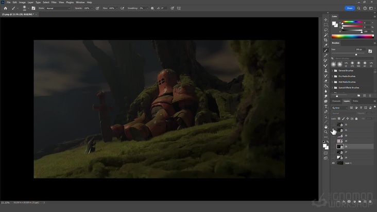Image resolution: width=377 pixels, height=212 pixels.
Task: Select the Zoom tool
Action: click(326, 132)
